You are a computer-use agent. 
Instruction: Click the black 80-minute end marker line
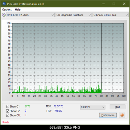pyautogui.click(x=101, y=58)
